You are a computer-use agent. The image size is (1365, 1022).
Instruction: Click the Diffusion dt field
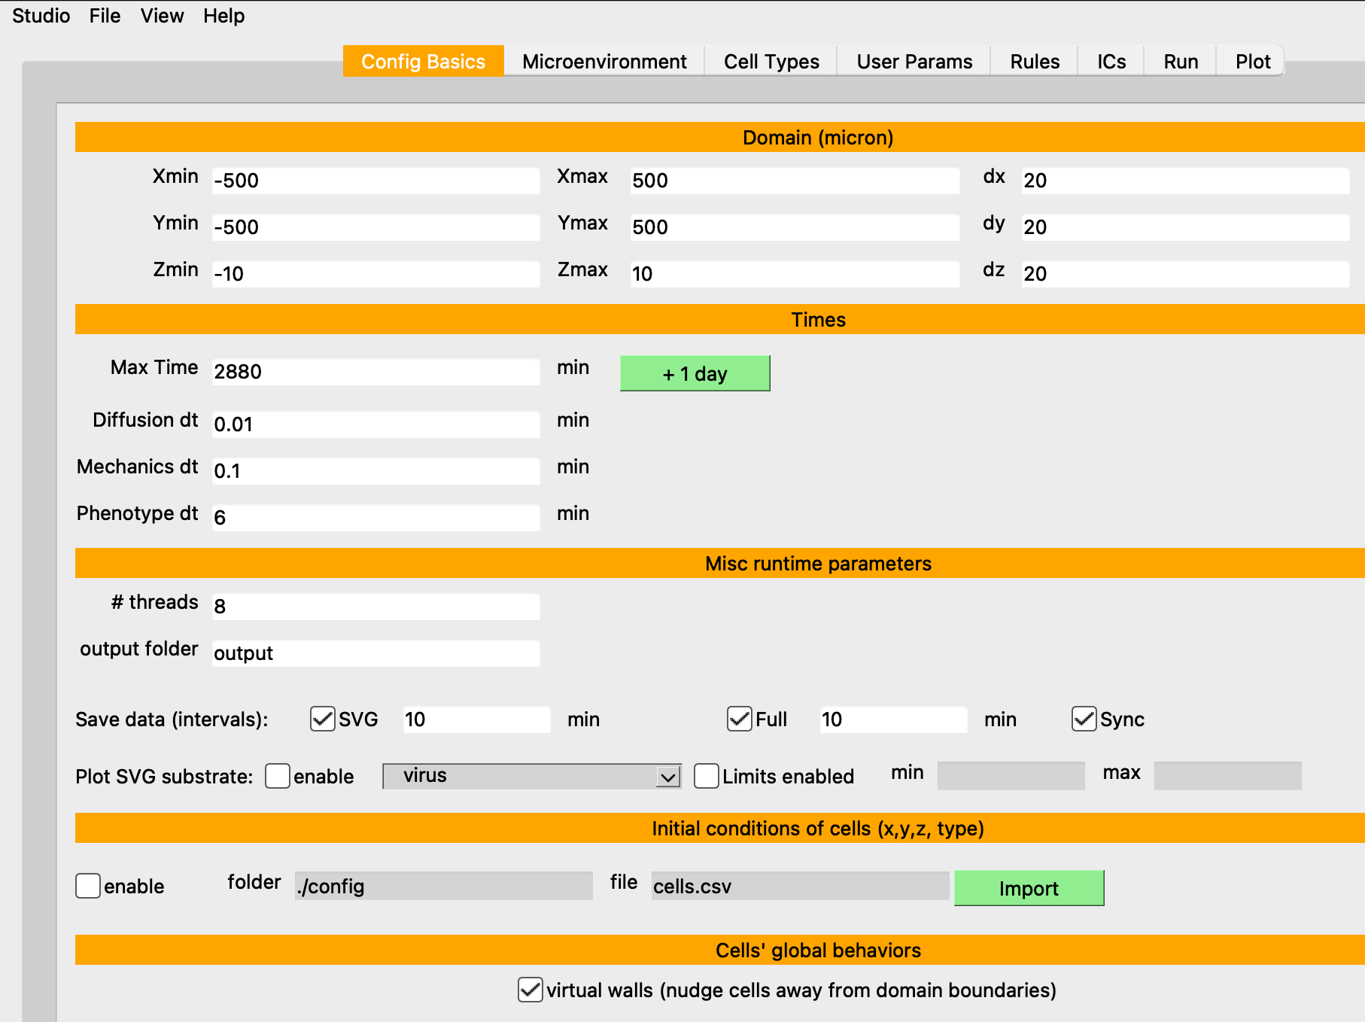point(375,424)
